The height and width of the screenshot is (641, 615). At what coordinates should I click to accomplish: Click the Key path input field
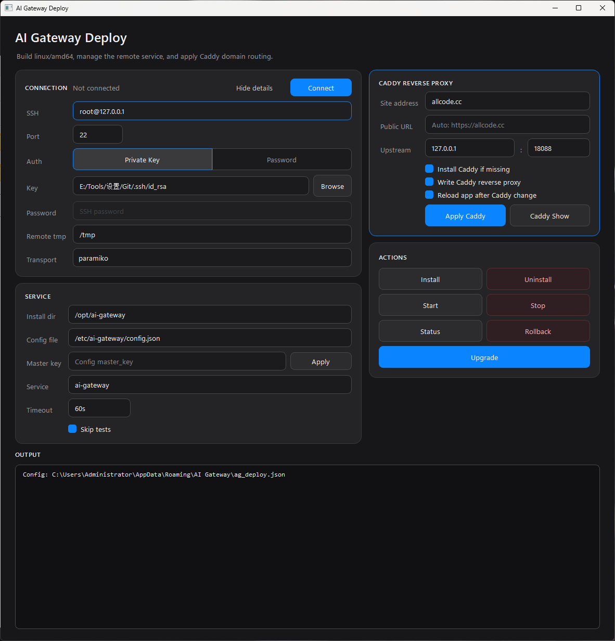pos(191,186)
